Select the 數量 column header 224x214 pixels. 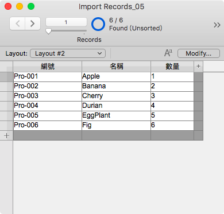[172, 67]
